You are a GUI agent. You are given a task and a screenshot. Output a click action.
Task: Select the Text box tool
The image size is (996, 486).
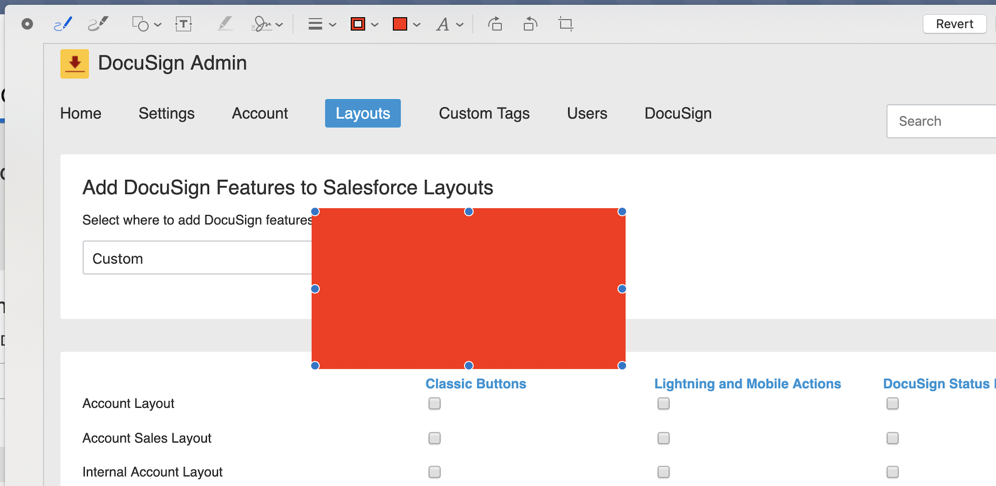point(184,24)
